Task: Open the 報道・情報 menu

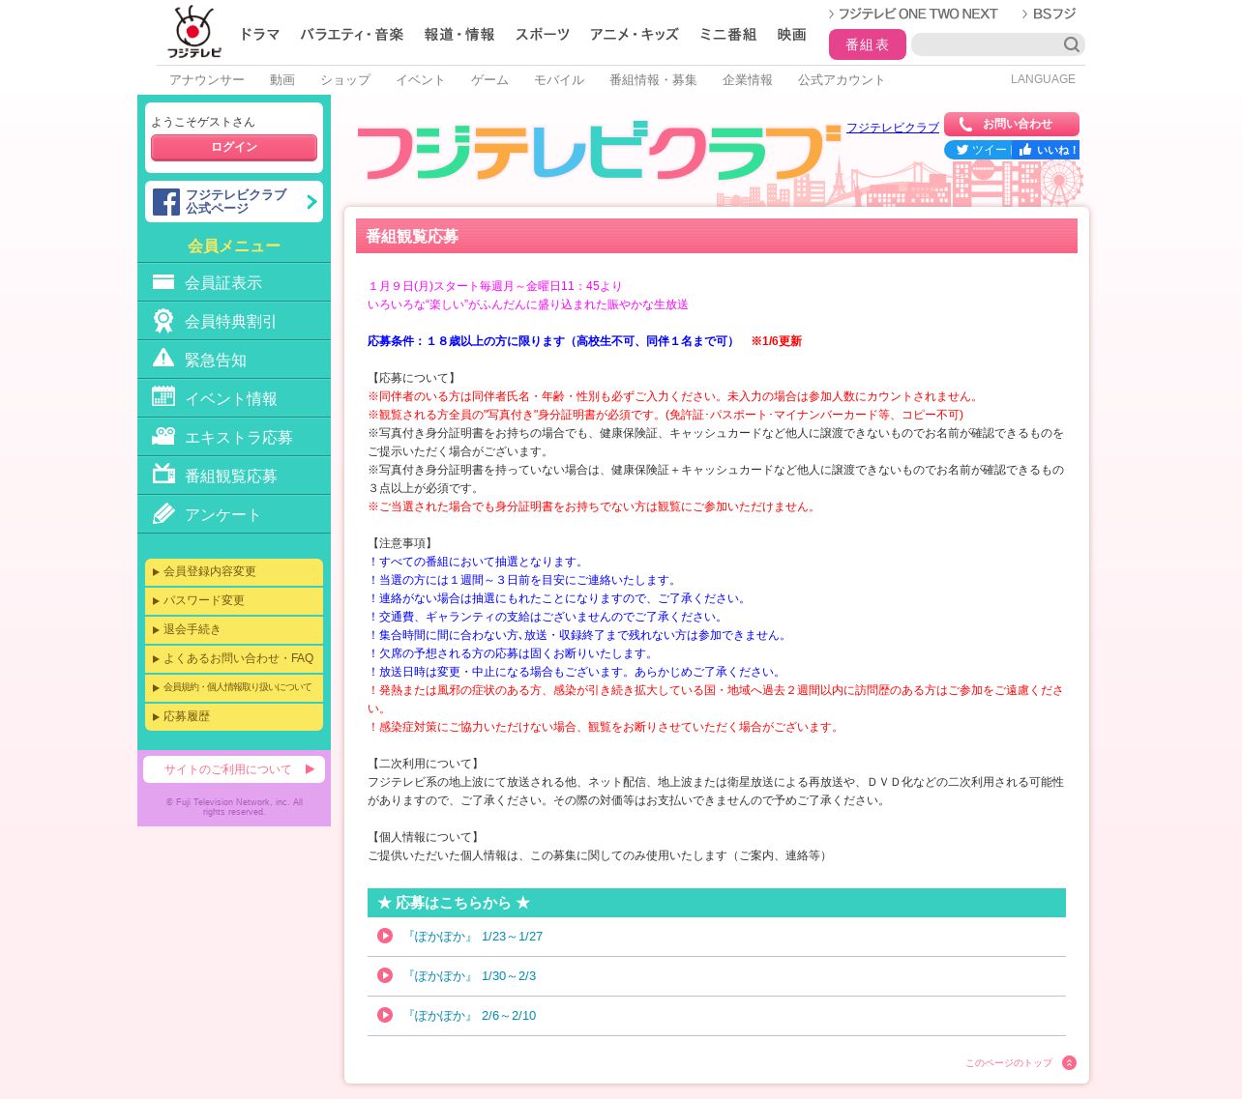Action: [459, 35]
